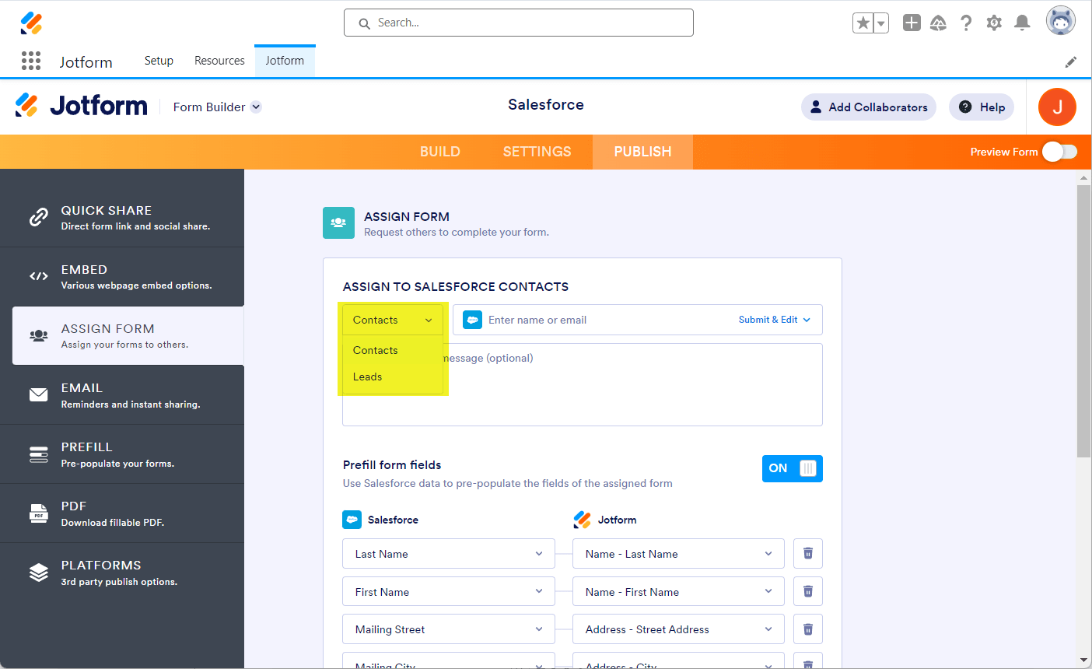Click the Help button
This screenshot has height=669, width=1092.
[982, 107]
